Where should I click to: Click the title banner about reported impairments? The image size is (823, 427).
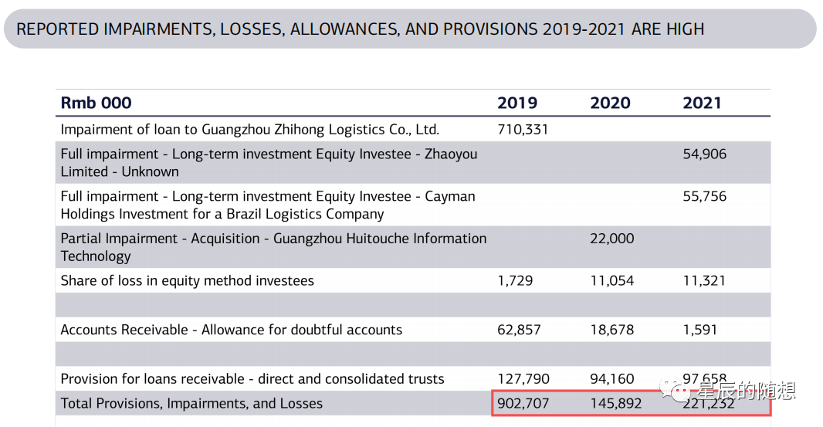[361, 29]
